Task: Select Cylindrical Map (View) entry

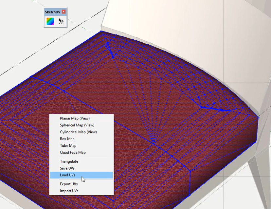Action: [78, 132]
